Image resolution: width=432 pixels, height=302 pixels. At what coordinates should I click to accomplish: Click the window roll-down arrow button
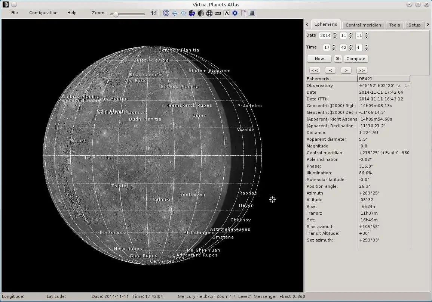coord(409,4)
